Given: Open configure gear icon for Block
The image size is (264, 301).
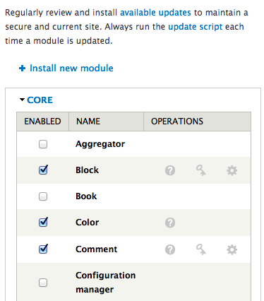Looking at the screenshot, I should tap(232, 170).
